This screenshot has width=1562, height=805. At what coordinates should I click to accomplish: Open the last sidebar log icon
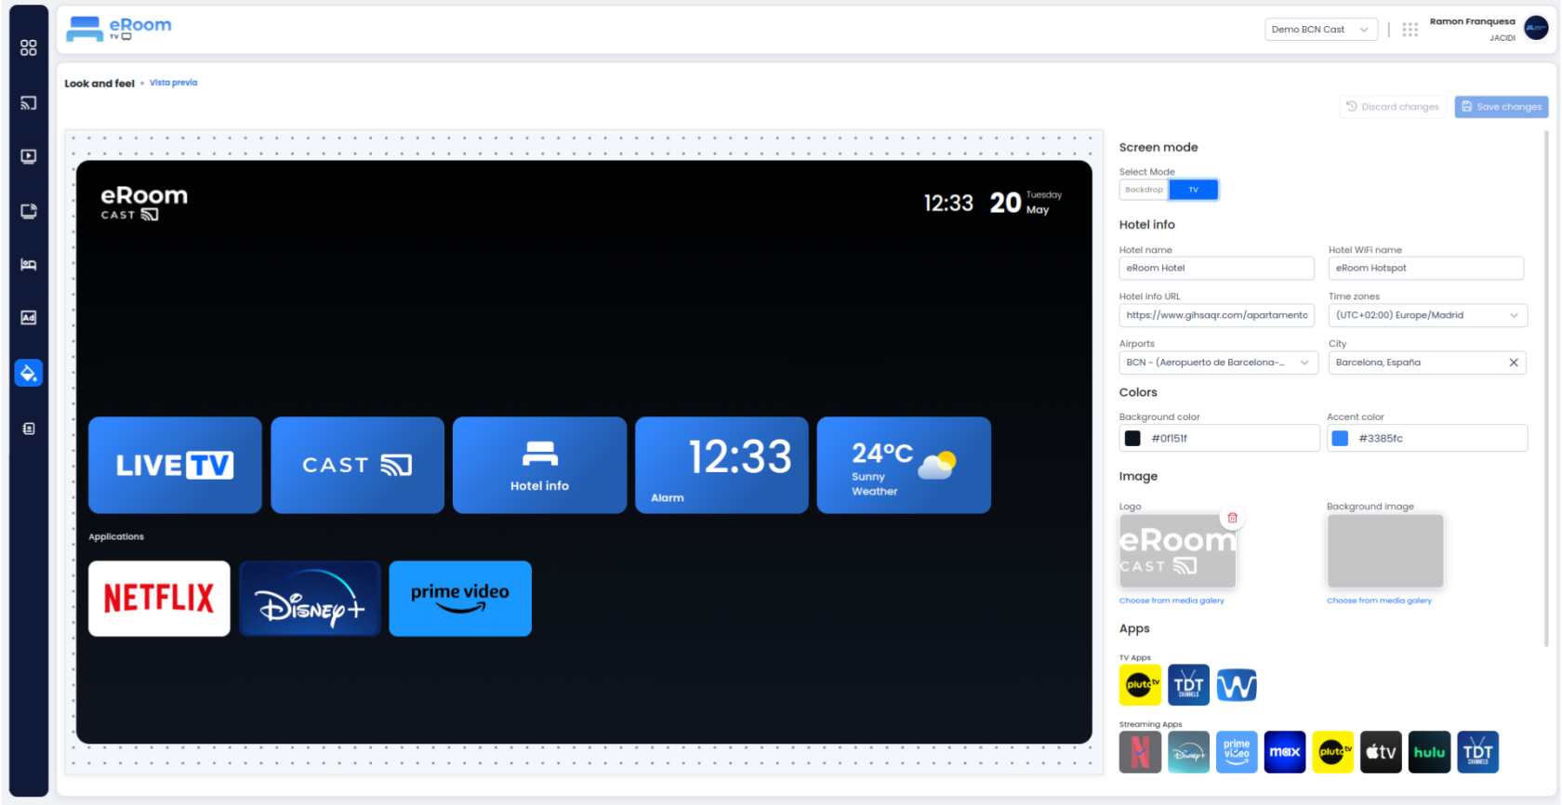(29, 429)
